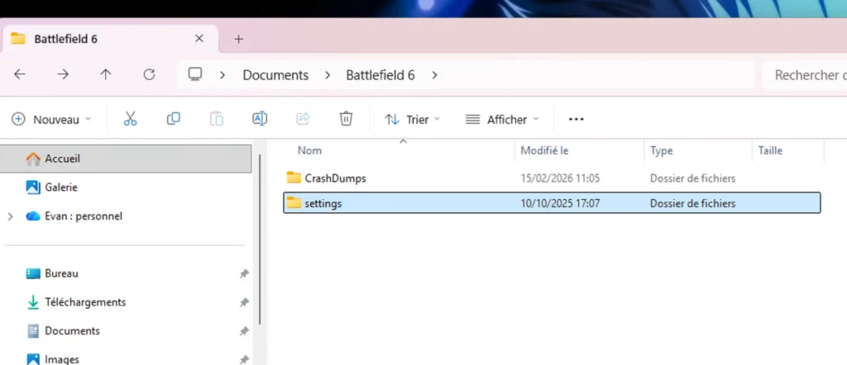Image resolution: width=847 pixels, height=365 pixels.
Task: Expand the Evan : personnel tree node
Action: pyautogui.click(x=10, y=216)
